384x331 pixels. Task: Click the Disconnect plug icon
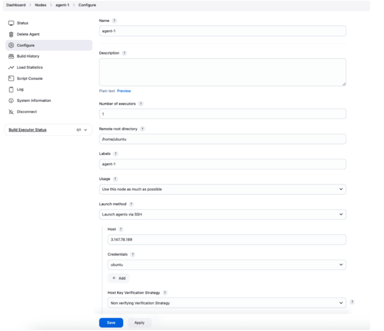tap(11, 112)
